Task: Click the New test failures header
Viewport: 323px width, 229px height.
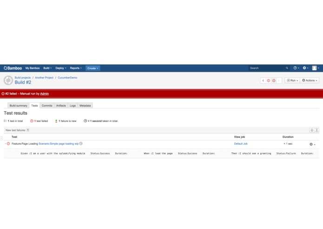Action: (x=15, y=130)
